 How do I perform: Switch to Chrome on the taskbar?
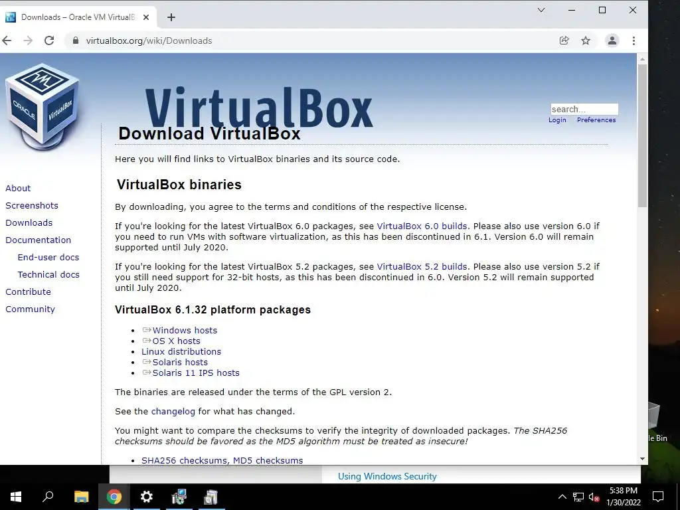tap(114, 497)
